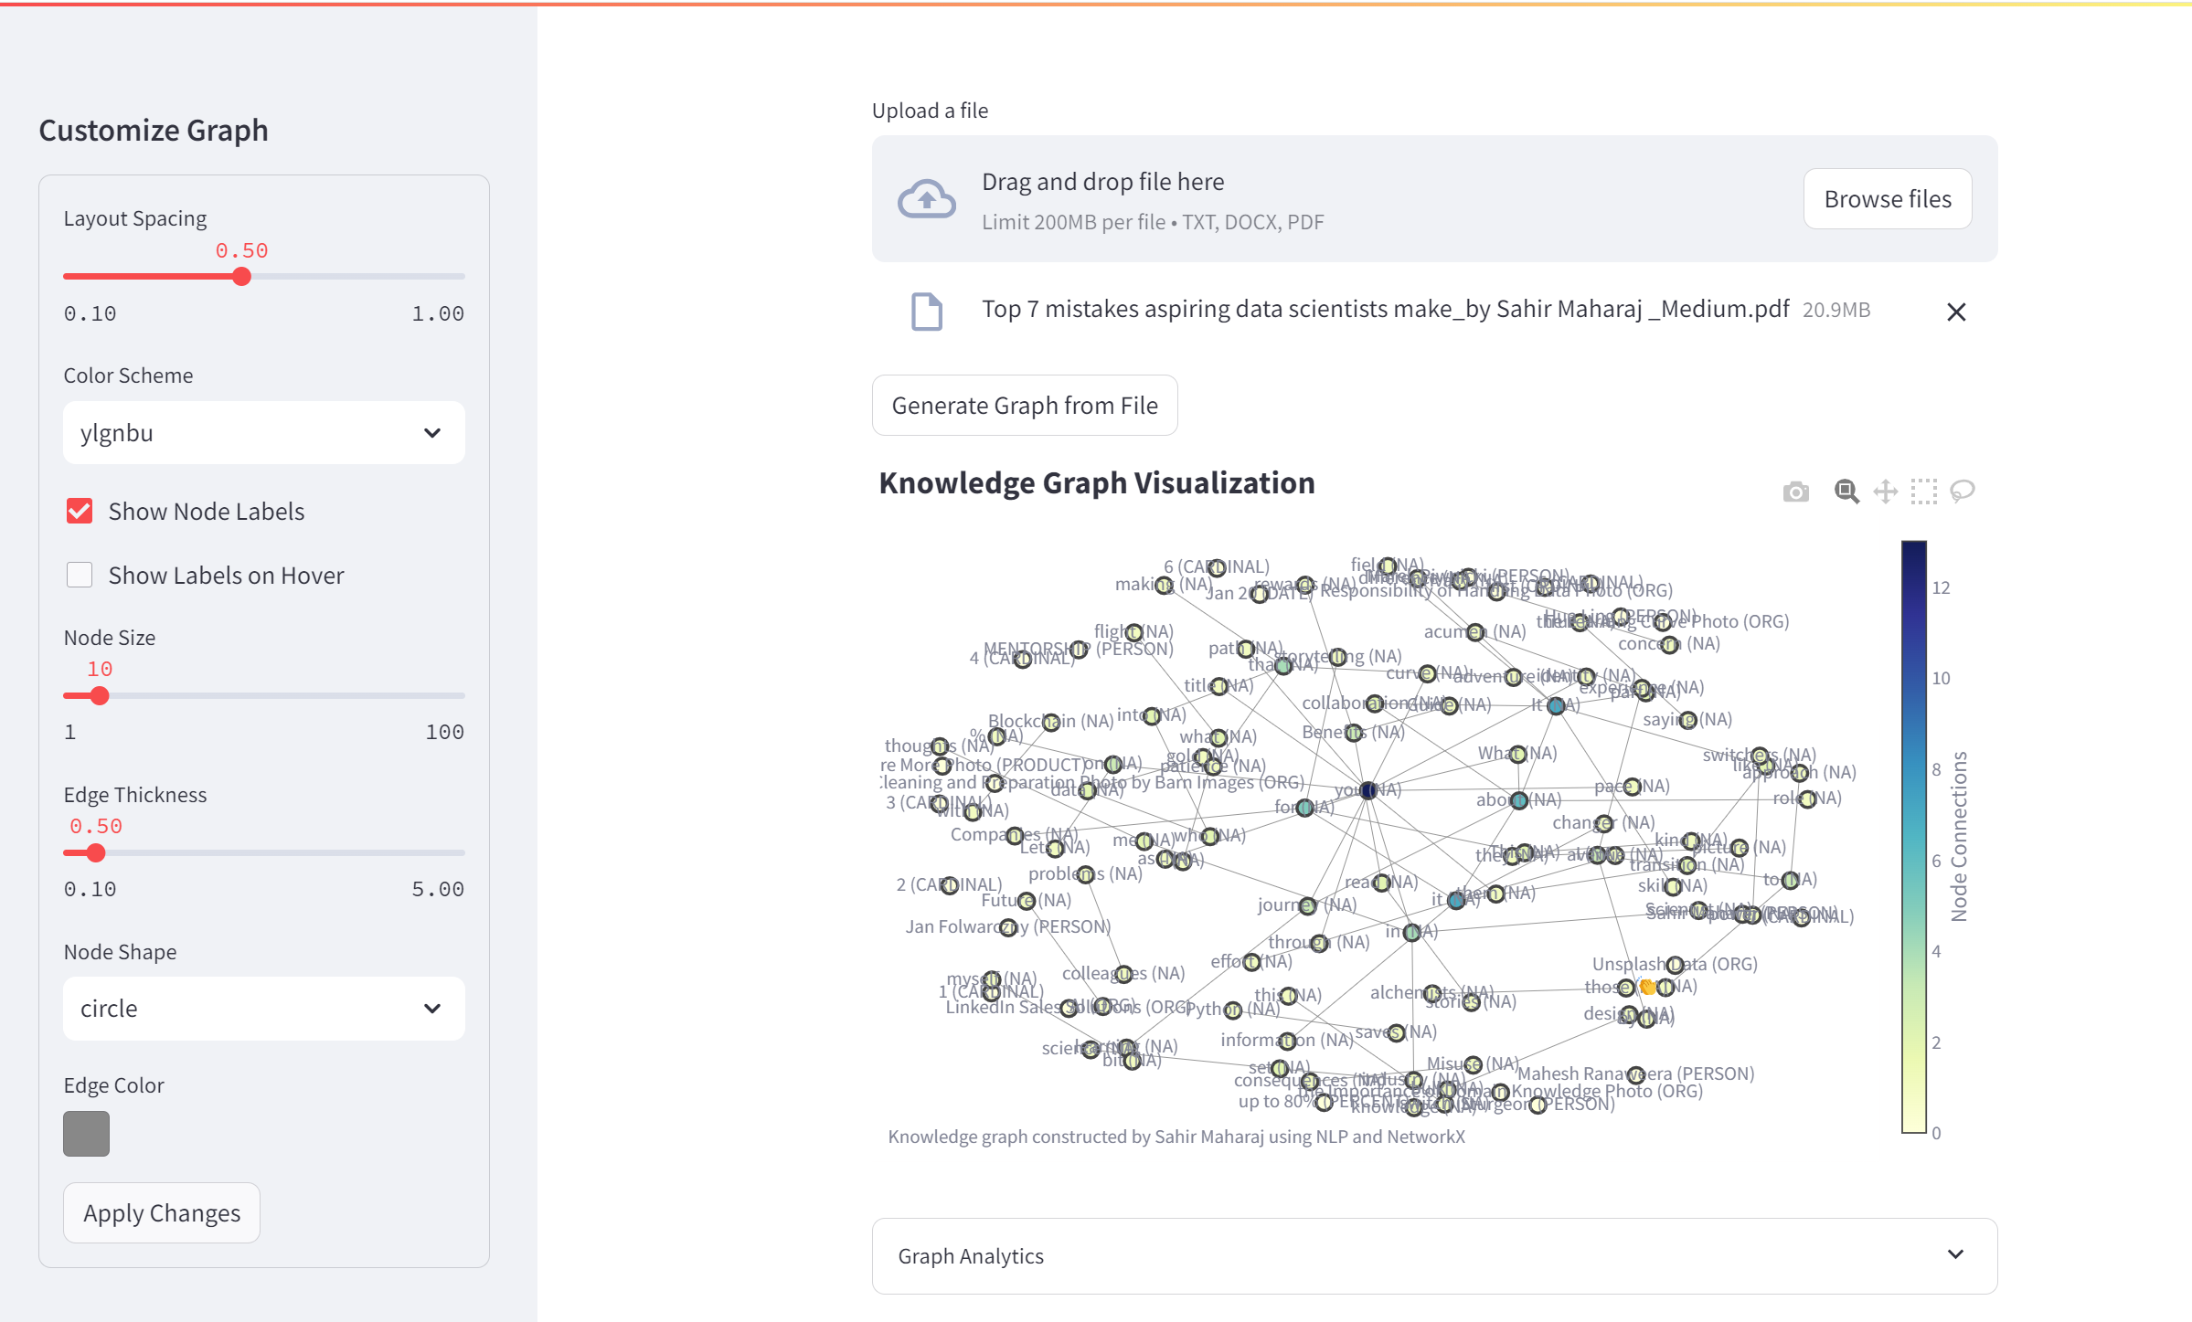
Task: Click the add/plus node icon
Action: pyautogui.click(x=1882, y=492)
